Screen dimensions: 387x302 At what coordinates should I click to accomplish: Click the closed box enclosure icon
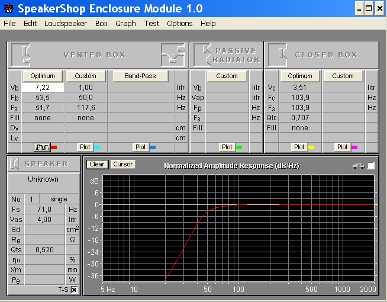click(278, 55)
